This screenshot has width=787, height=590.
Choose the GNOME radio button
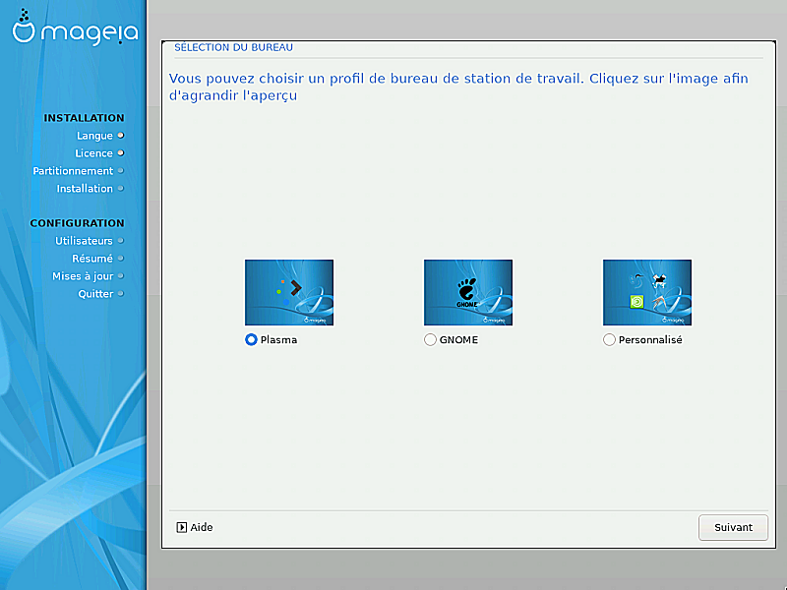(x=430, y=340)
